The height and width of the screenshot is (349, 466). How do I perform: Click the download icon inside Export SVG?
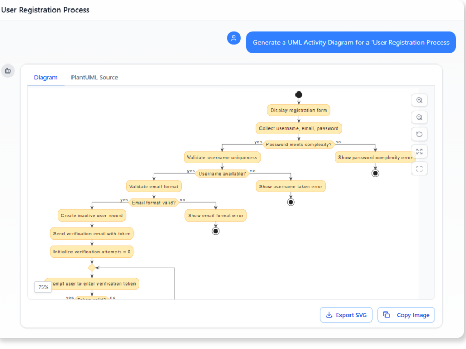click(x=329, y=315)
